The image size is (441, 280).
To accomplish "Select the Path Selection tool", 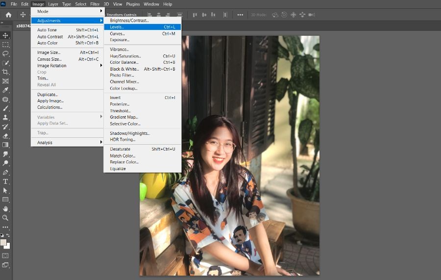I will coord(5,191).
